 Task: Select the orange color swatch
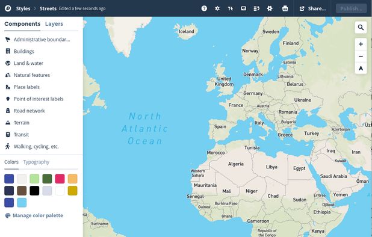[73, 179]
